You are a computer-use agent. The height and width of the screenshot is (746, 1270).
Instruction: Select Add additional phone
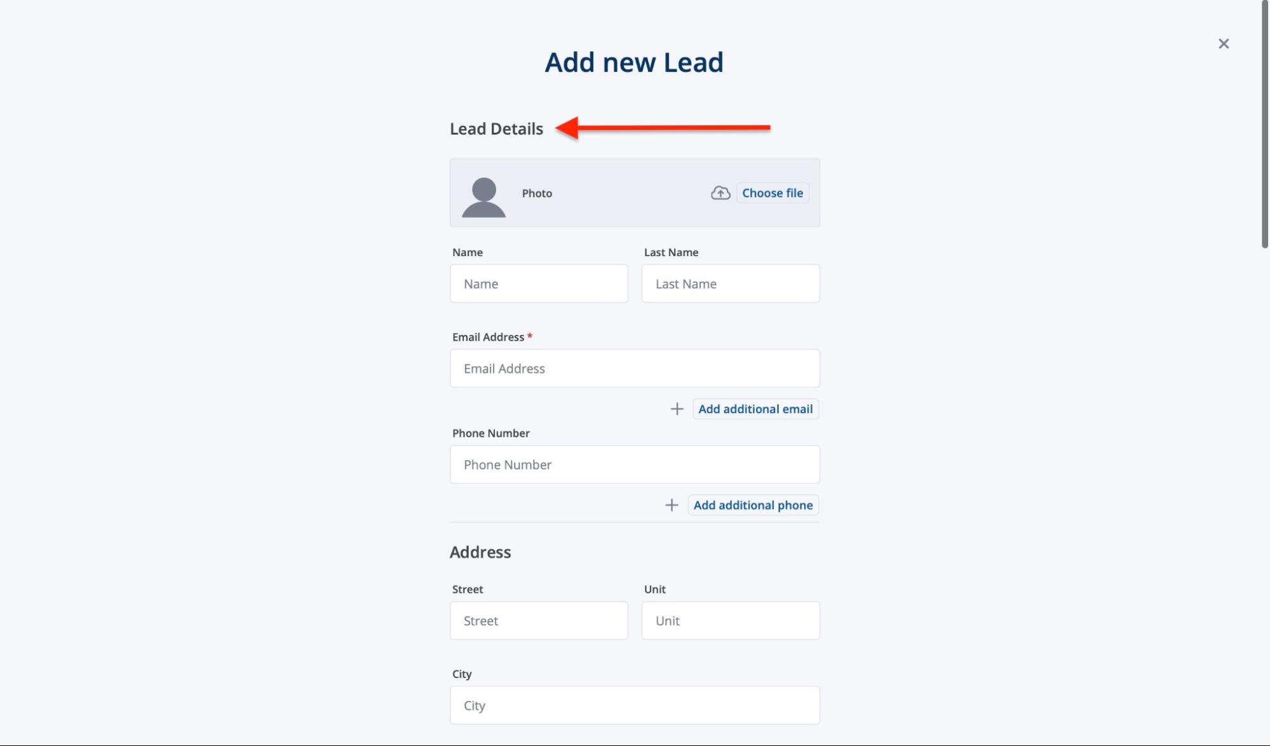(753, 505)
